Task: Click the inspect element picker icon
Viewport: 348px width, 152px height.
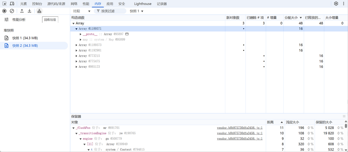Action: coord(4,4)
